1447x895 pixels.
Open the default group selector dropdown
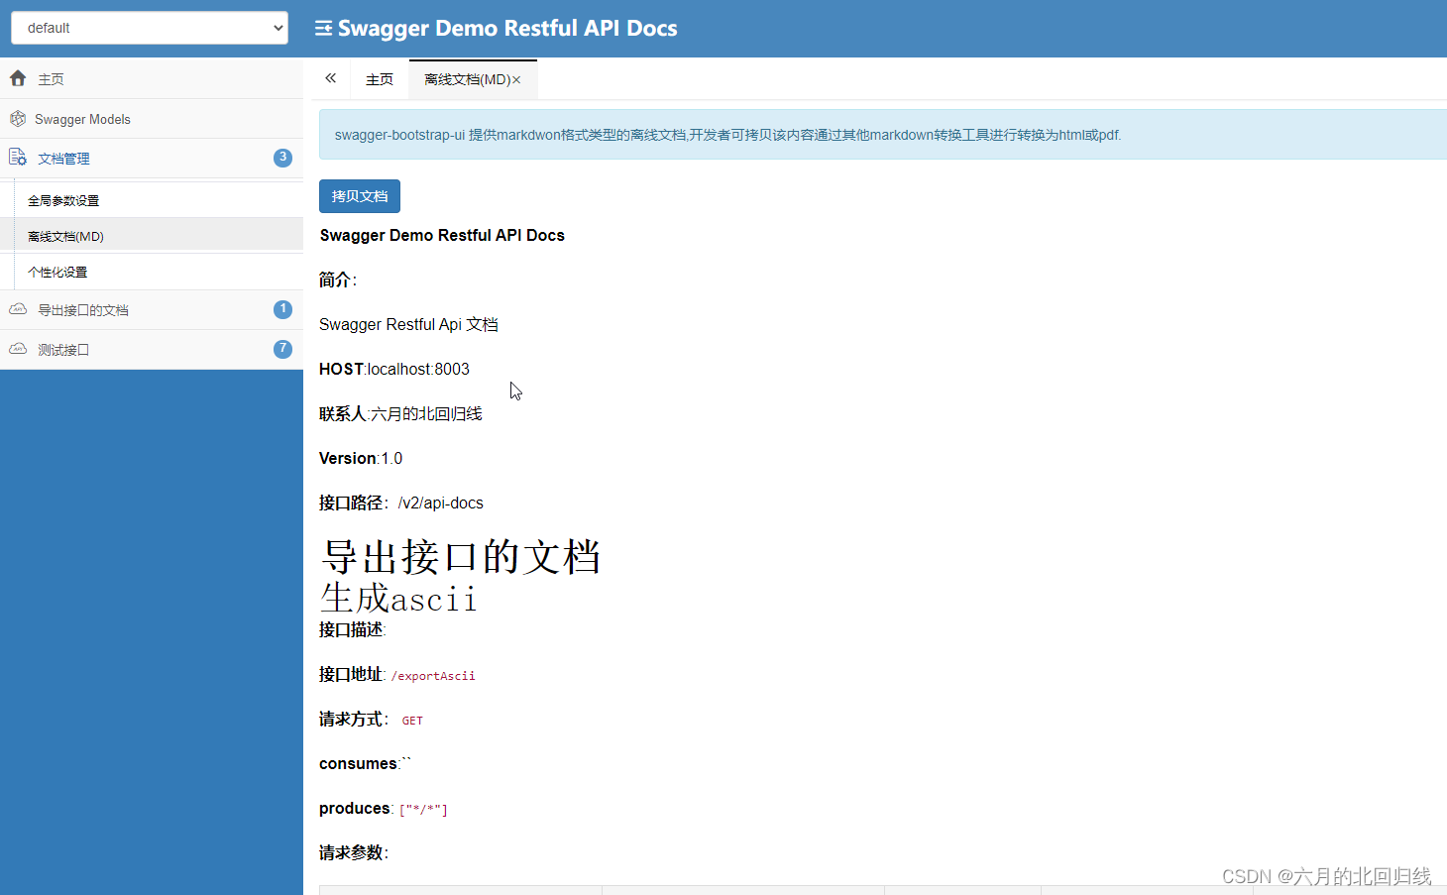(149, 28)
